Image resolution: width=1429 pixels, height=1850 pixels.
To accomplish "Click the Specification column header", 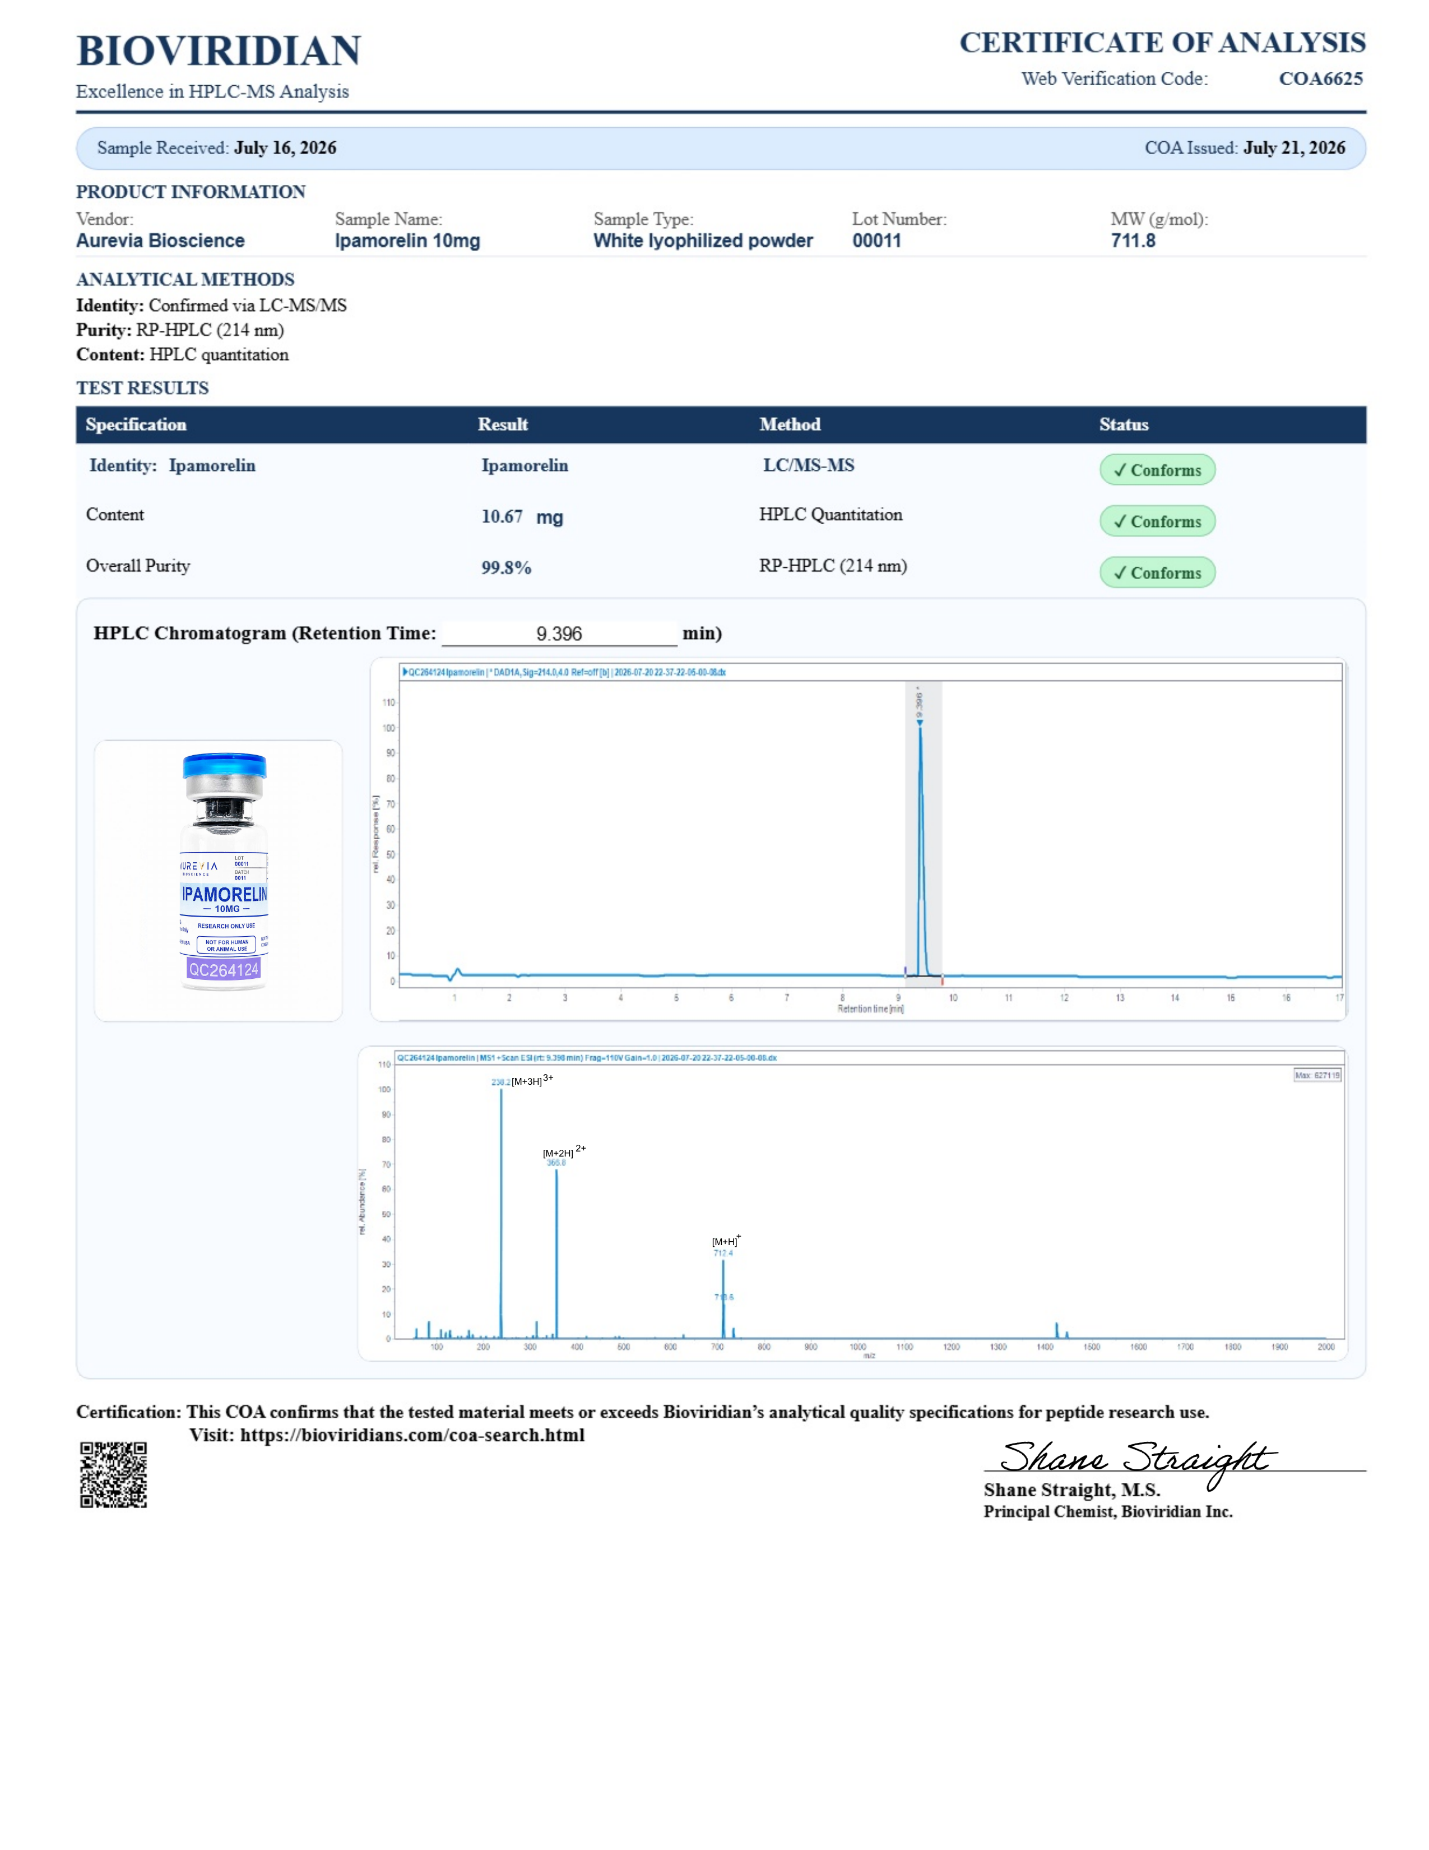I will 136,424.
